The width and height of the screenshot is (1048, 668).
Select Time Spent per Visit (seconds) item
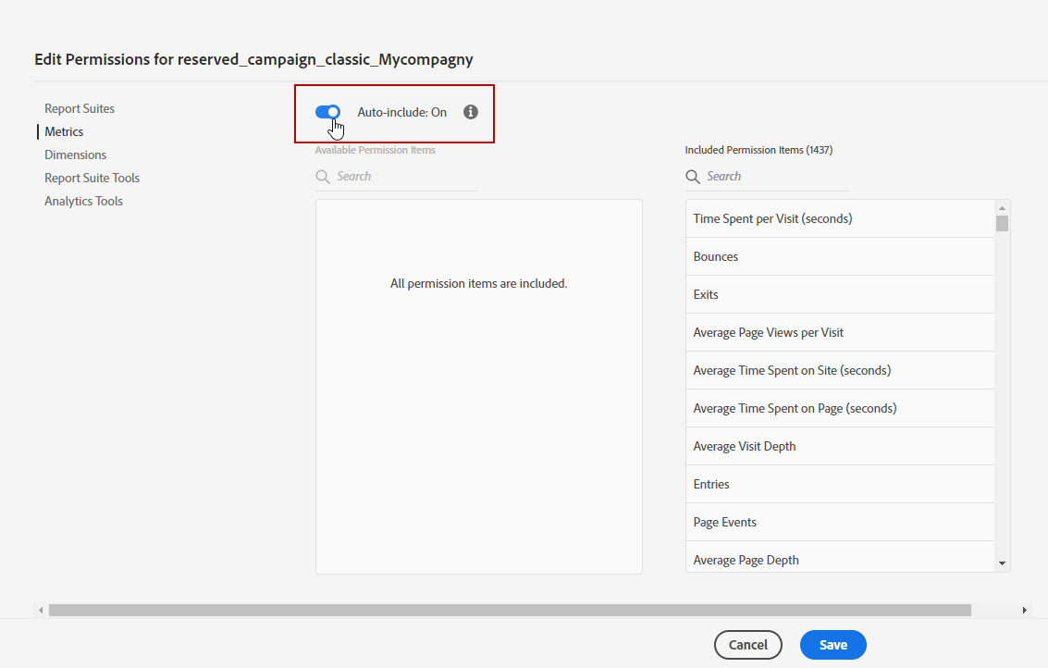(x=840, y=218)
